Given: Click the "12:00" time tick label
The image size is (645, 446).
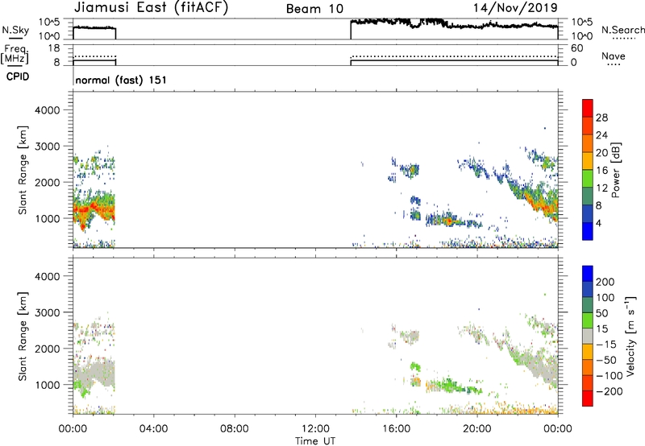Looking at the screenshot, I should click(x=315, y=429).
